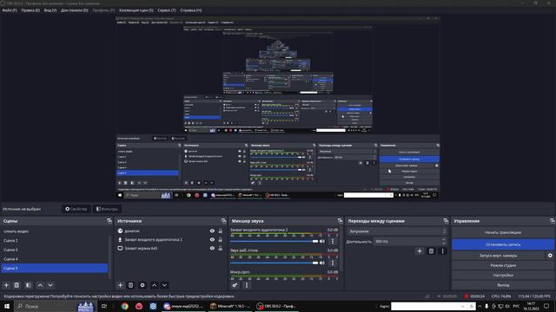Viewport: 556px width, 312px height.
Task: Select Сцена 5 in scenes list
Action: point(54,268)
